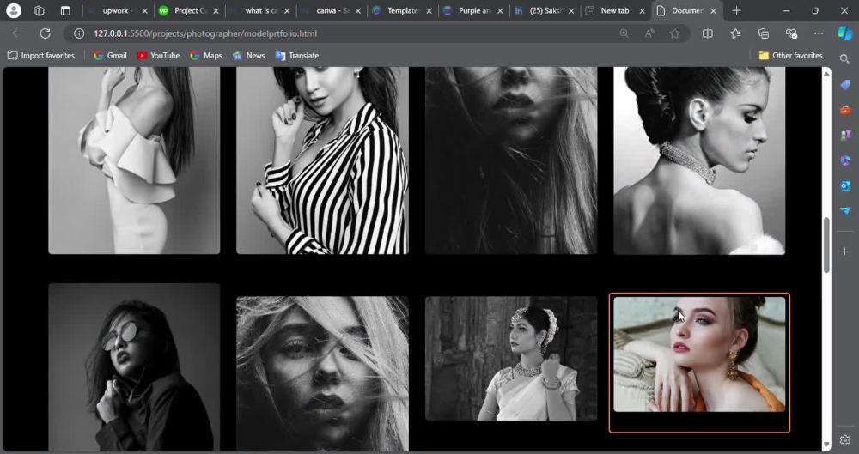859x454 pixels.
Task: Open the tab actions menu icon
Action: (x=65, y=10)
